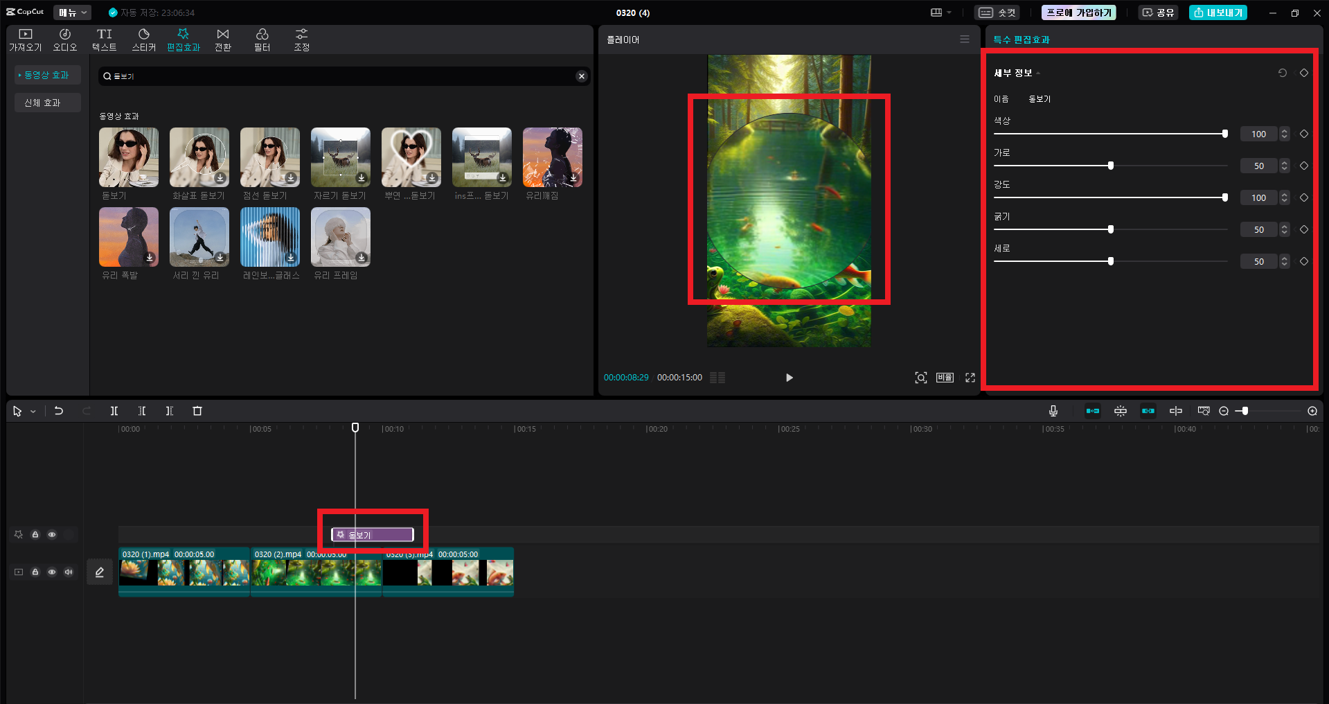Click the 공유 share button
Screen dimensions: 1329x704
(1159, 12)
